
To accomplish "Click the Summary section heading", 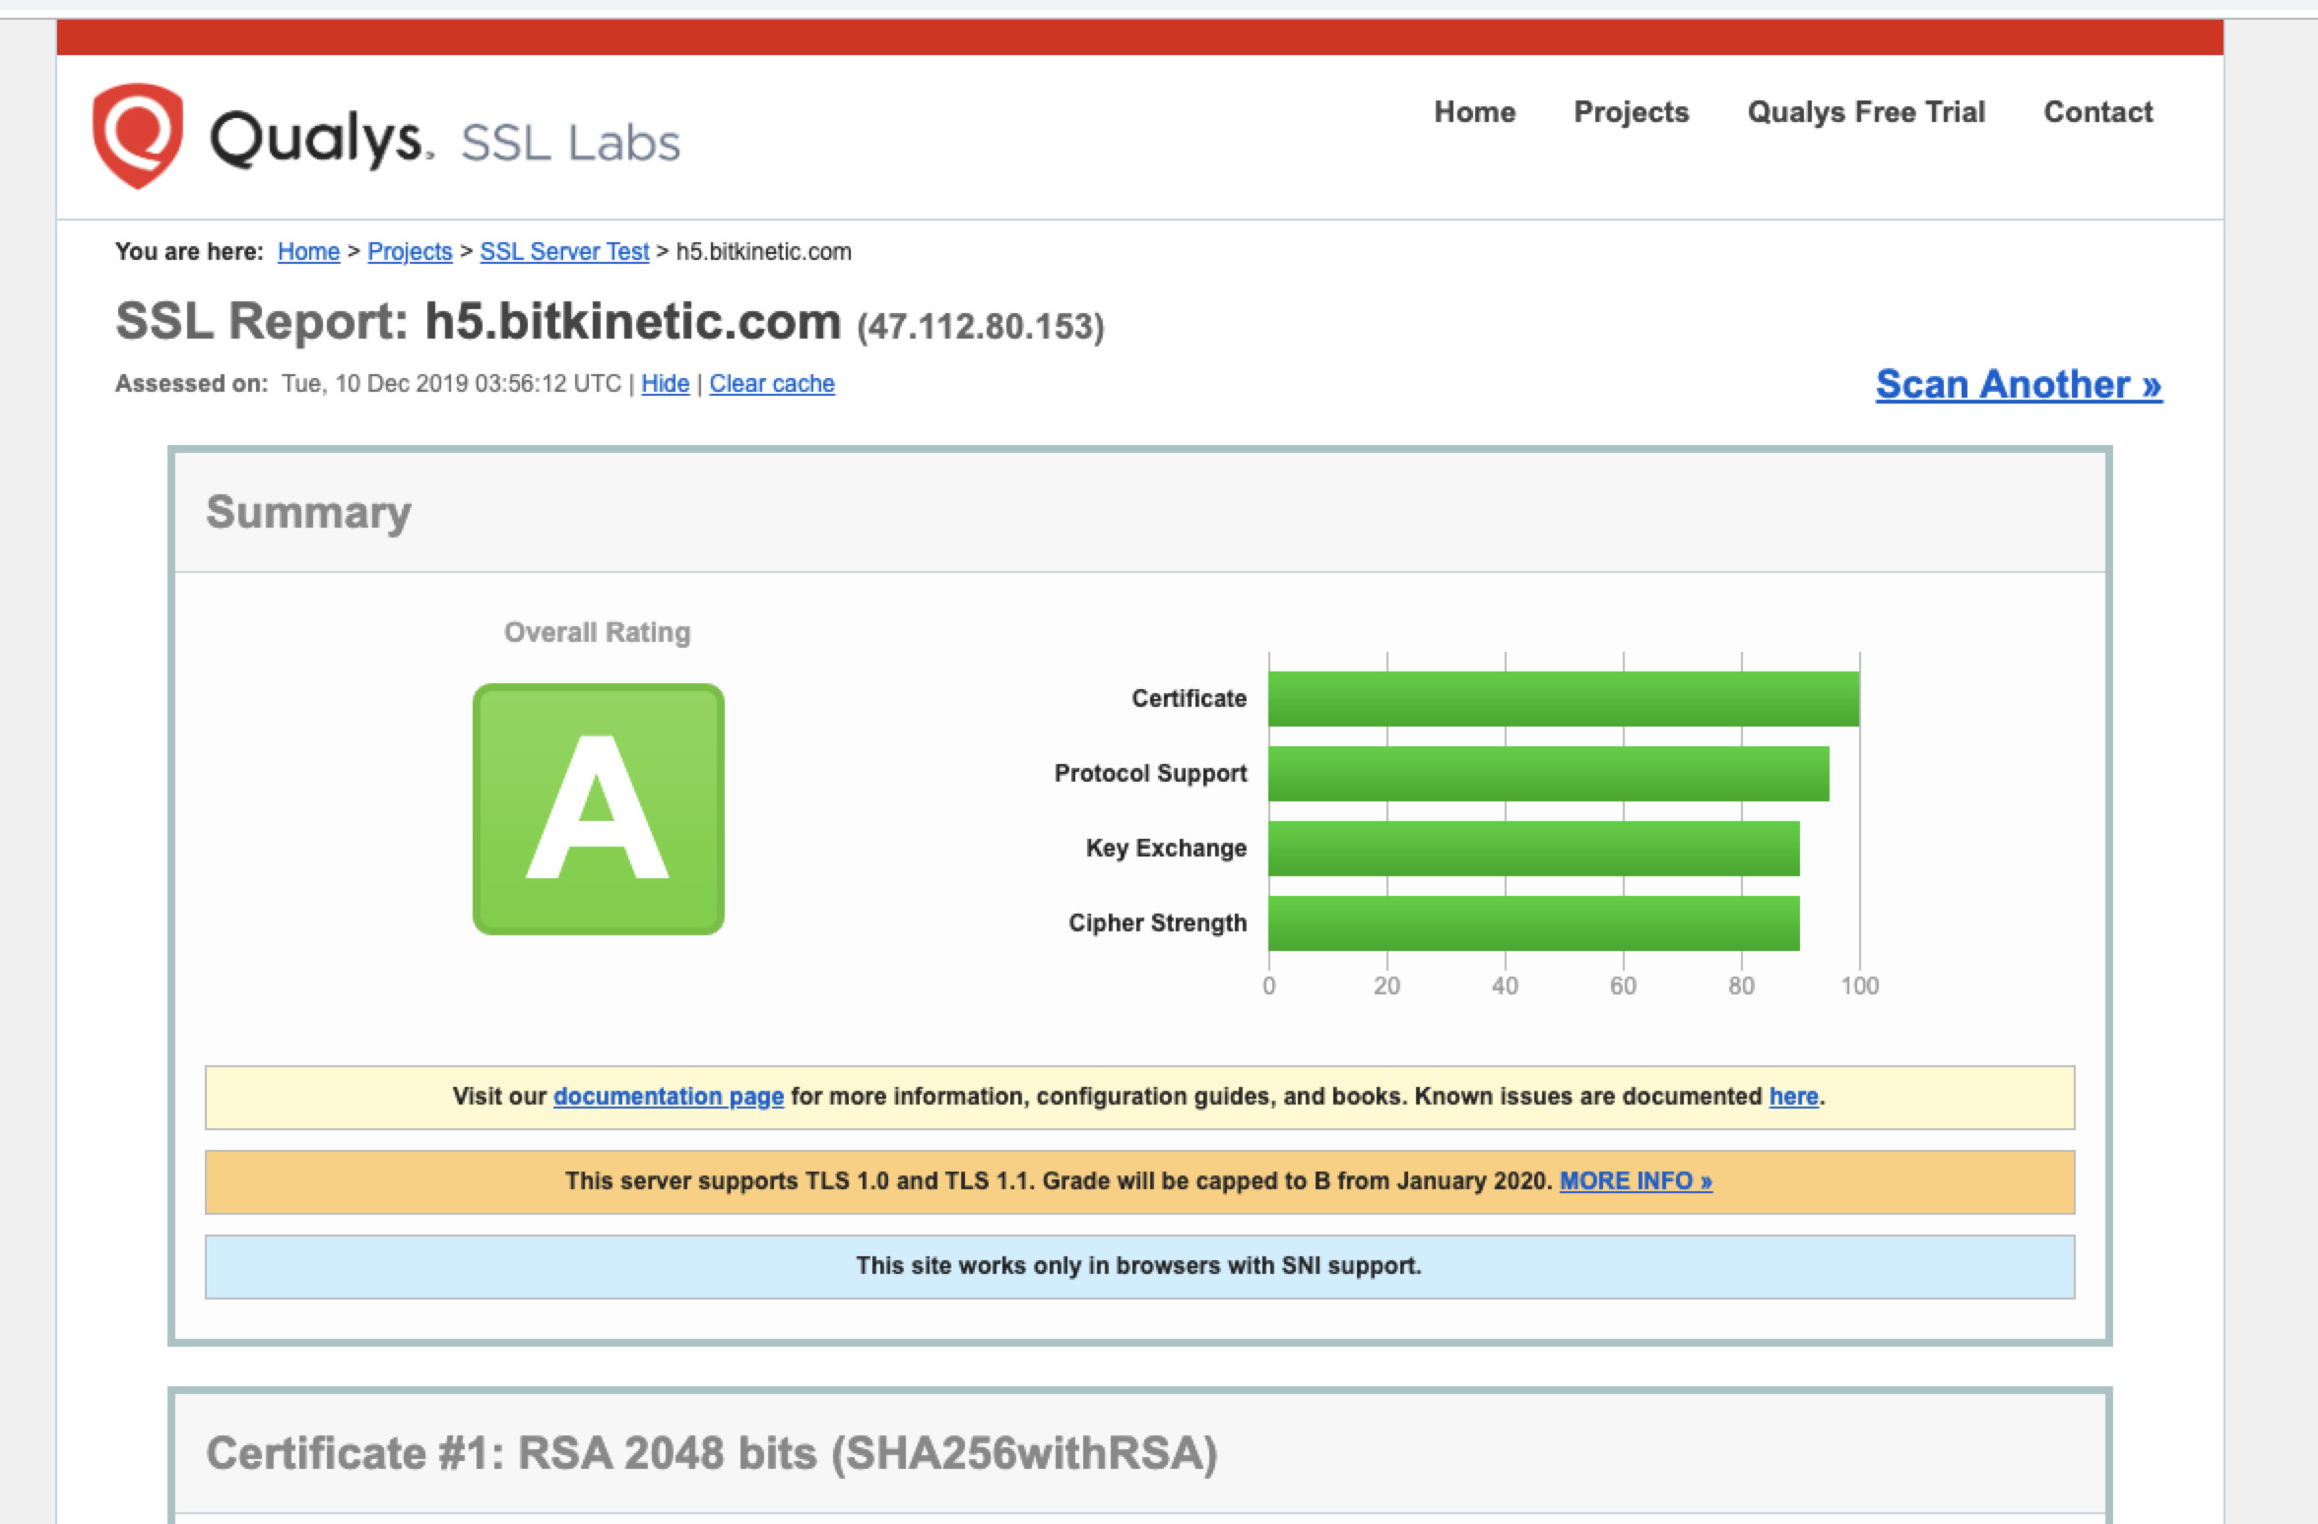I will coord(308,512).
